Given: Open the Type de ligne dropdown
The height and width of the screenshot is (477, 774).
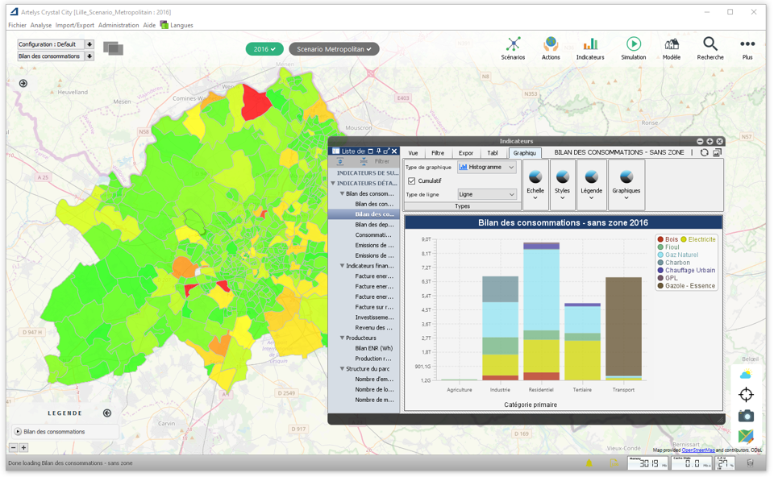Looking at the screenshot, I should tap(487, 194).
